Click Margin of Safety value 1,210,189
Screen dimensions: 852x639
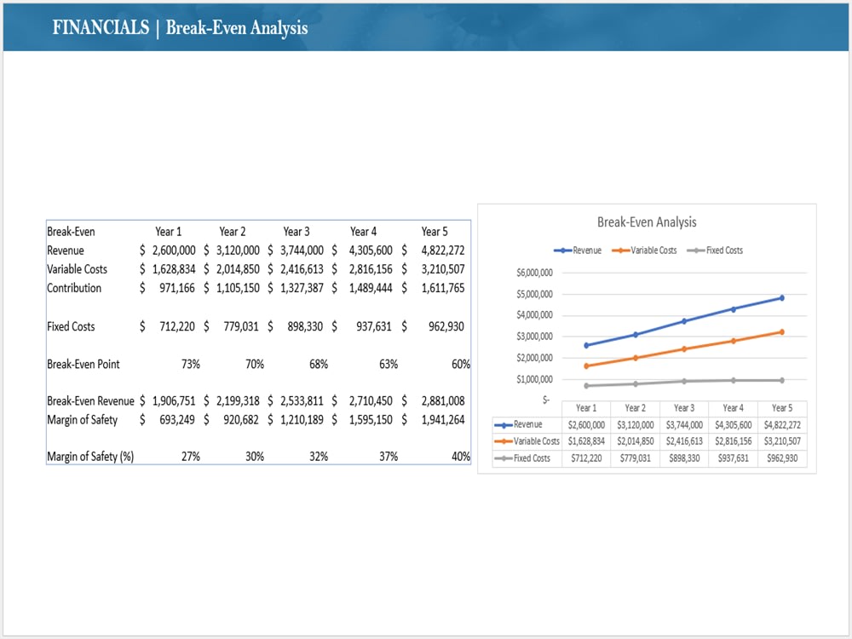tap(302, 420)
